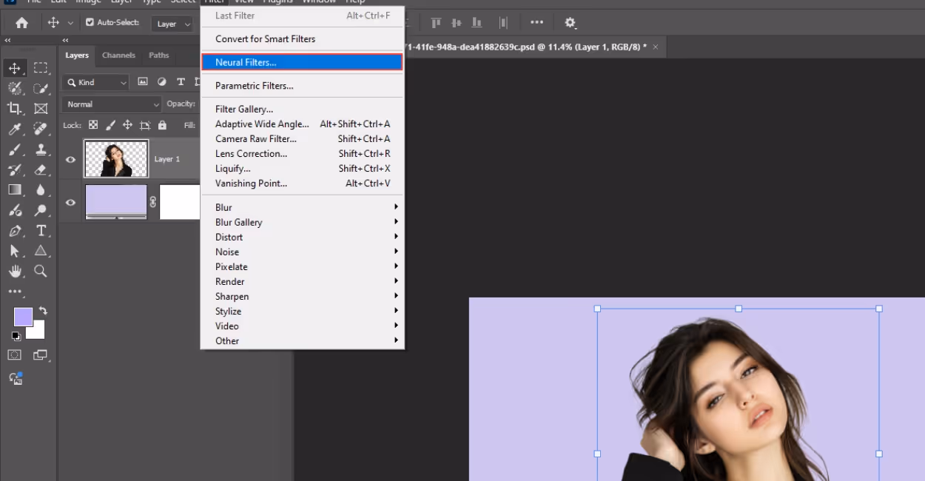Select the Frame tool
This screenshot has height=481, width=925.
[x=41, y=109]
